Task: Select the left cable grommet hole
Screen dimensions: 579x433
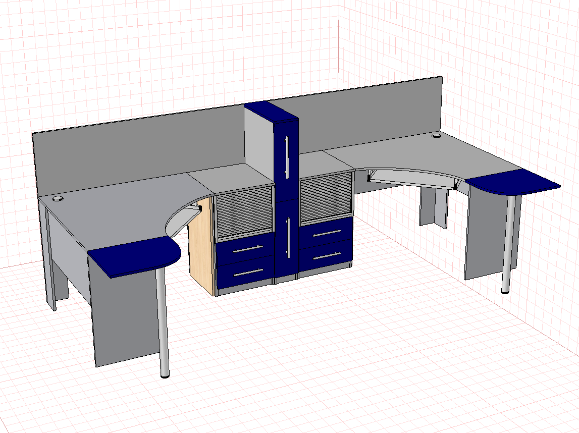Action: coord(58,199)
